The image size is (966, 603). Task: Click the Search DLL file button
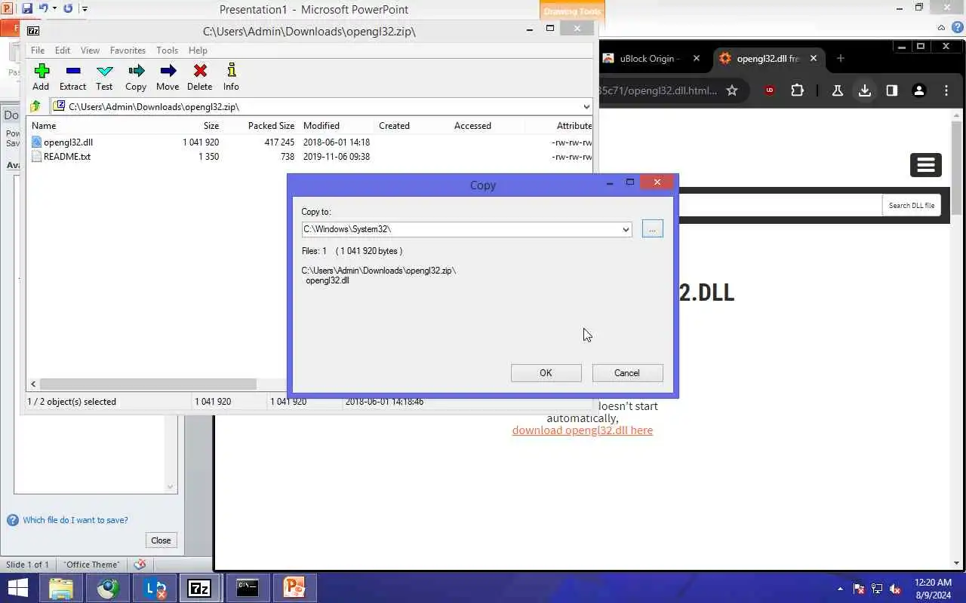tap(911, 205)
